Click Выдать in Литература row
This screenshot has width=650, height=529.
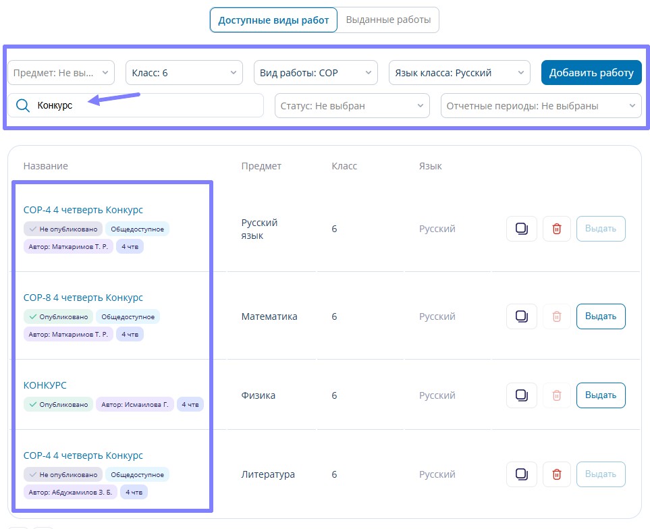(x=601, y=474)
